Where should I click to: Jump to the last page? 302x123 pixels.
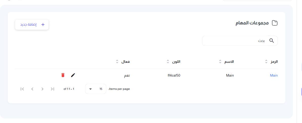[52, 89]
